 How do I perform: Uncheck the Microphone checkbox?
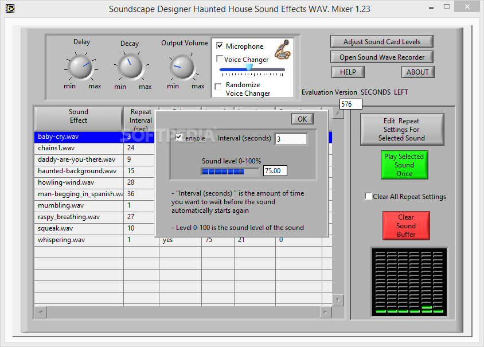tap(220, 46)
